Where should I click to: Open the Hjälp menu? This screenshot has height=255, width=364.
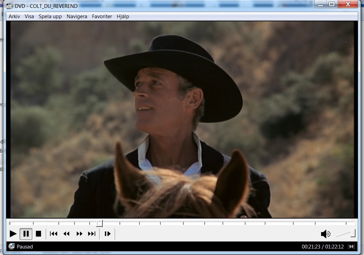tap(123, 16)
